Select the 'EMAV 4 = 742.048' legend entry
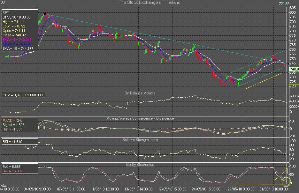This screenshot has width=299, height=193. click(17, 40)
